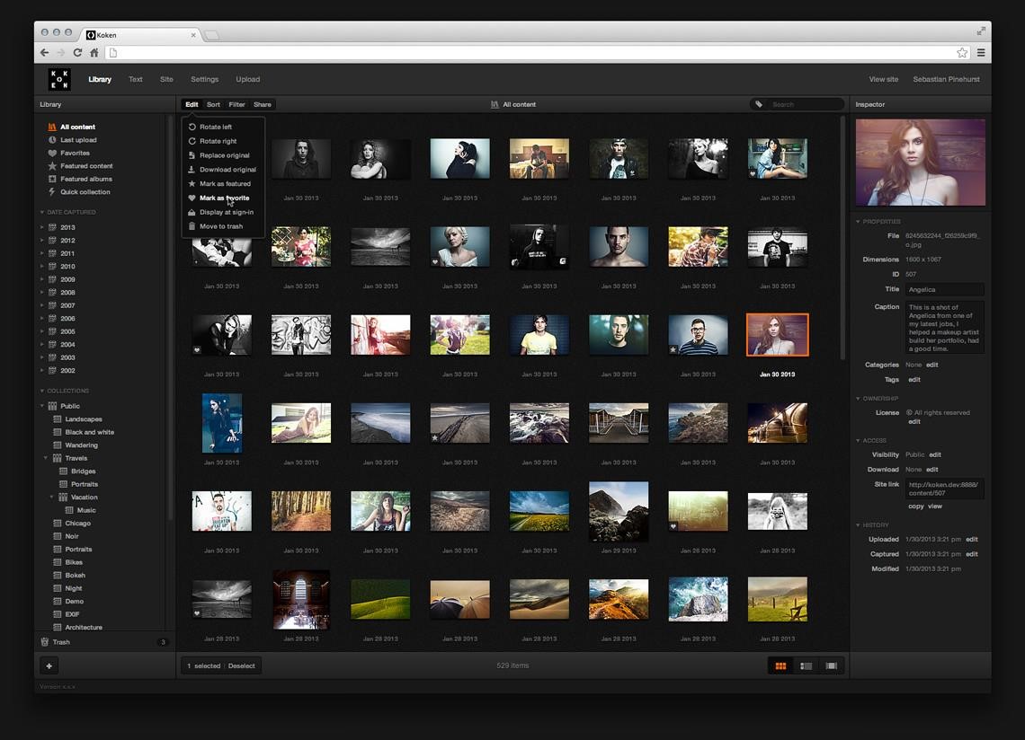
Task: Collapse the Properties section in Inspector
Action: click(x=859, y=222)
